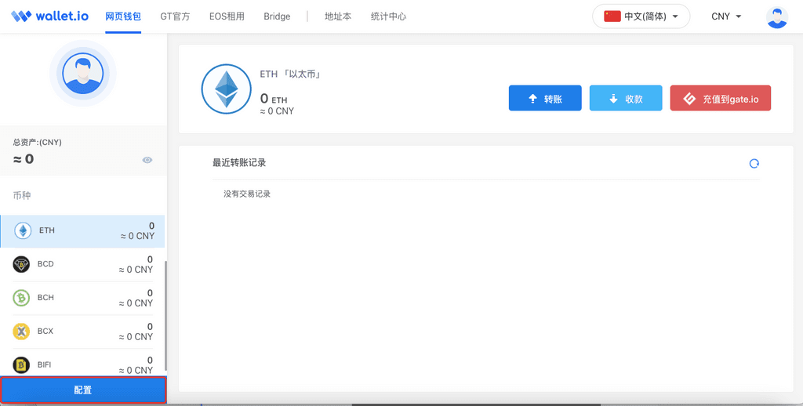Screen dimensions: 803x406
Task: Select the BCX coin icon
Action: (x=21, y=332)
